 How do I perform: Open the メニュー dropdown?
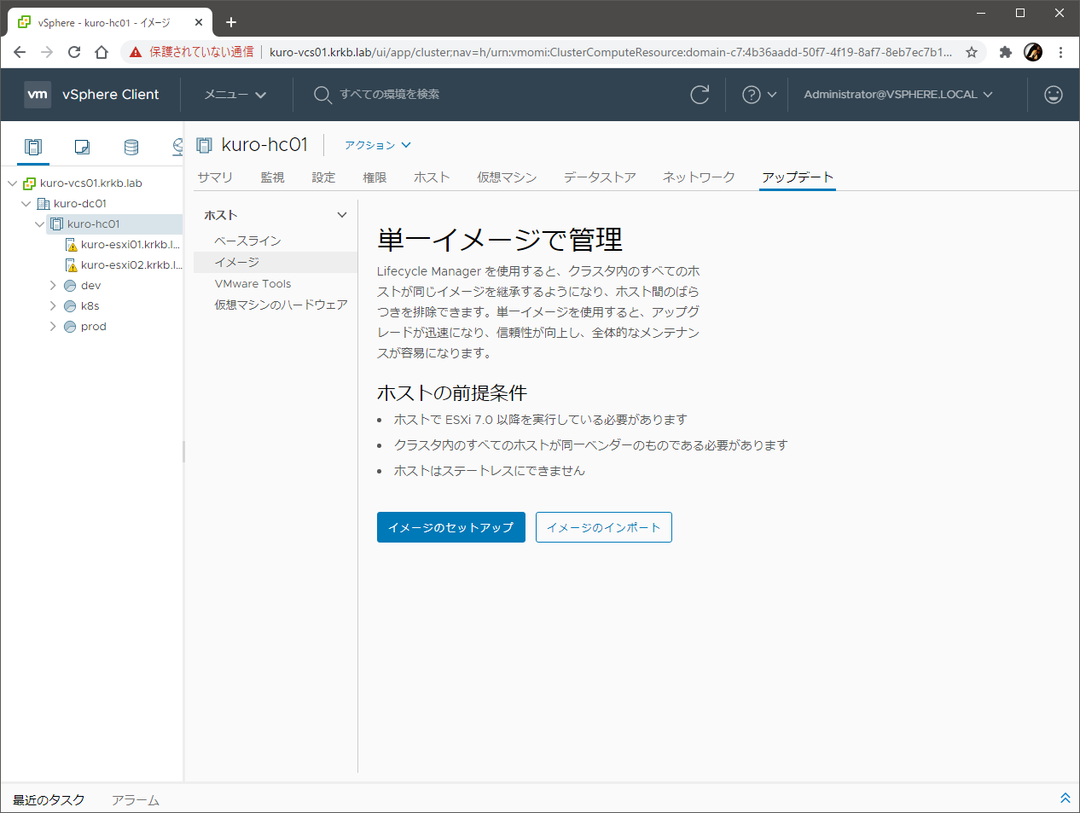point(235,95)
